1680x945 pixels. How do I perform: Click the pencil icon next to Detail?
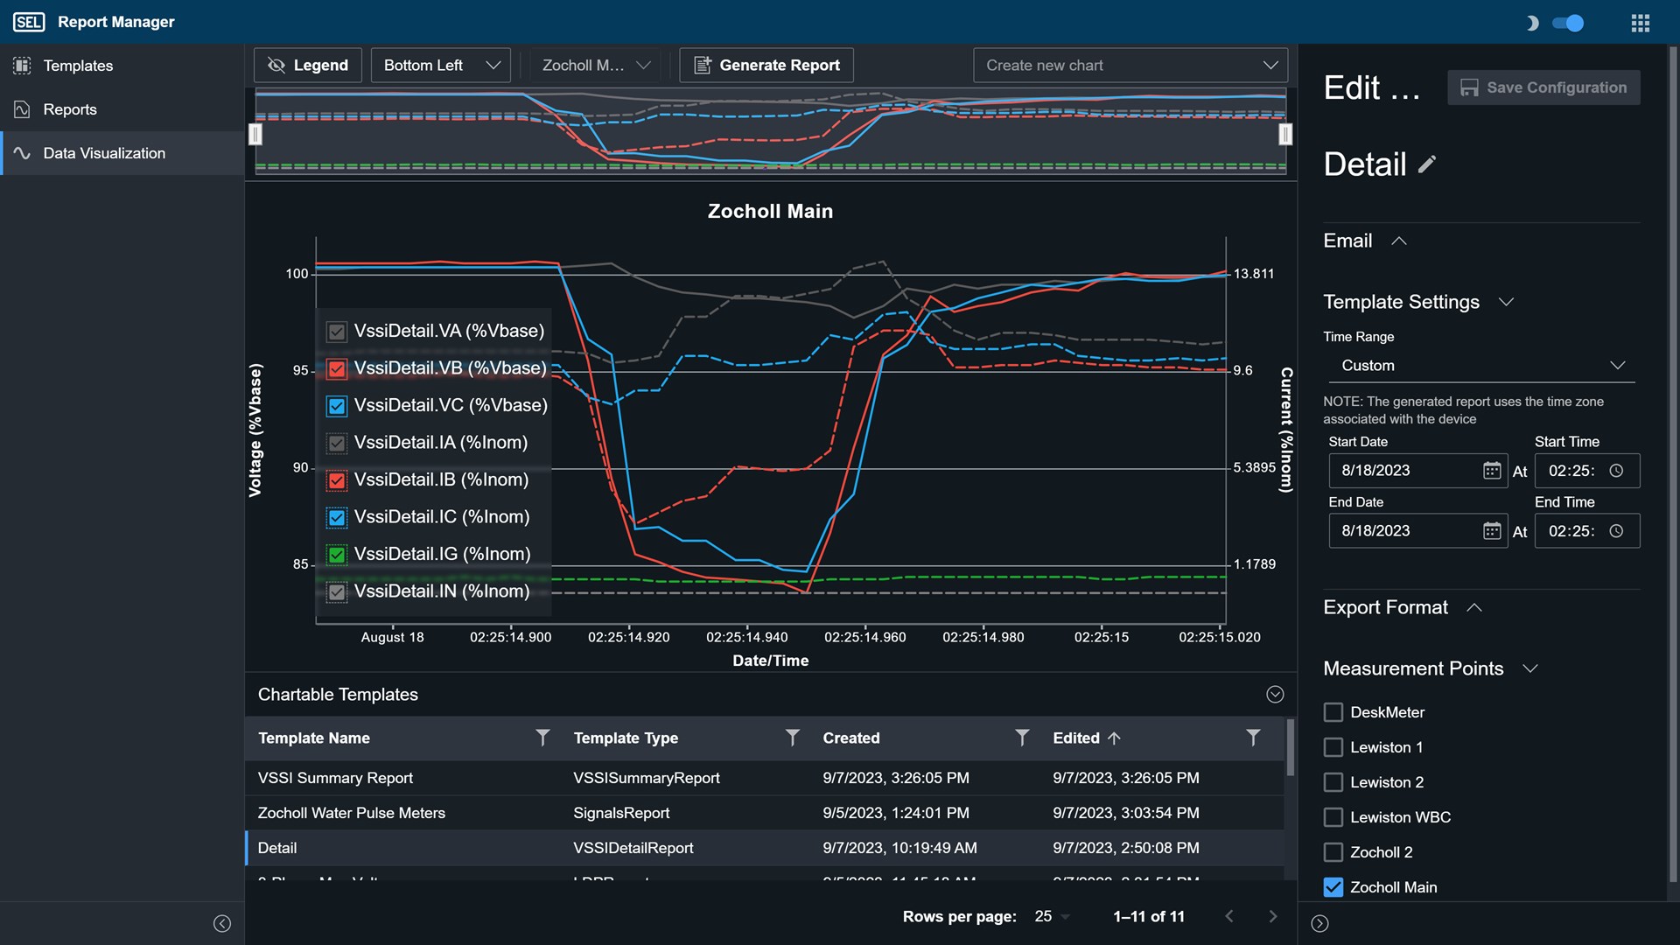click(x=1427, y=164)
